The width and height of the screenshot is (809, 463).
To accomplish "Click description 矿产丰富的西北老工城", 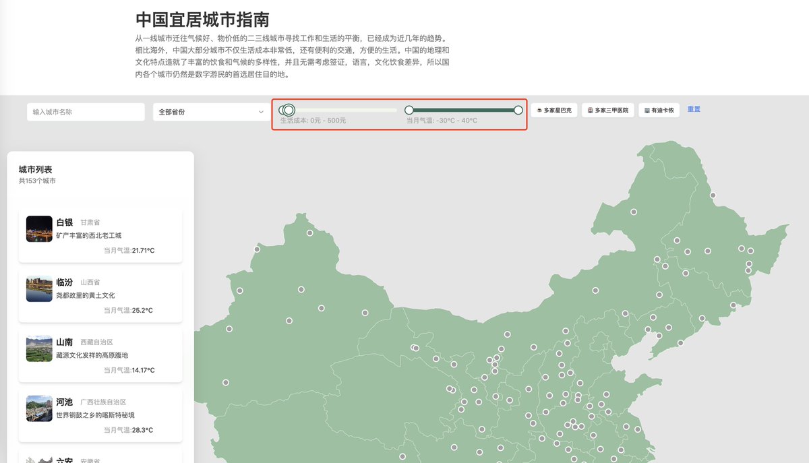I will 89,236.
